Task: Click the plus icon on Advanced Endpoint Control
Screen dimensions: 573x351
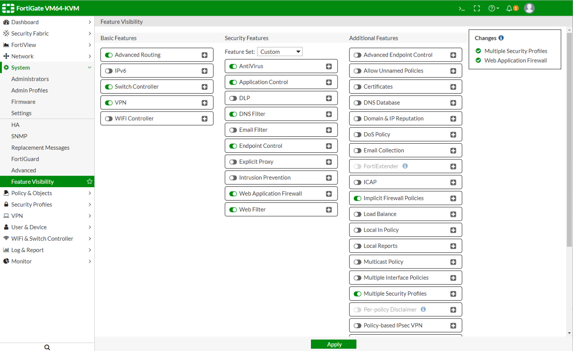Action: coord(453,55)
